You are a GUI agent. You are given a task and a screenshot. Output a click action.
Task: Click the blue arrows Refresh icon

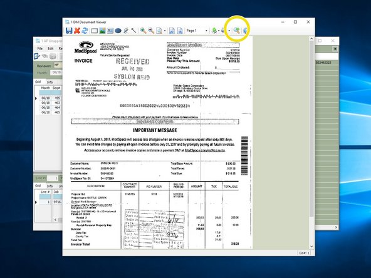tap(85, 31)
